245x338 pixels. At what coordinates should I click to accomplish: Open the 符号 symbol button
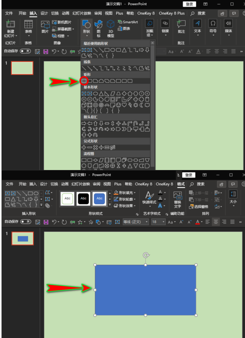(x=213, y=27)
